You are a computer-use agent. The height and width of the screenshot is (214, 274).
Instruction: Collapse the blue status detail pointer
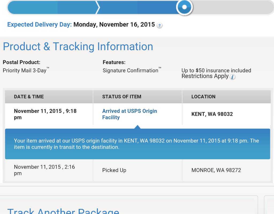pyautogui.click(x=138, y=127)
